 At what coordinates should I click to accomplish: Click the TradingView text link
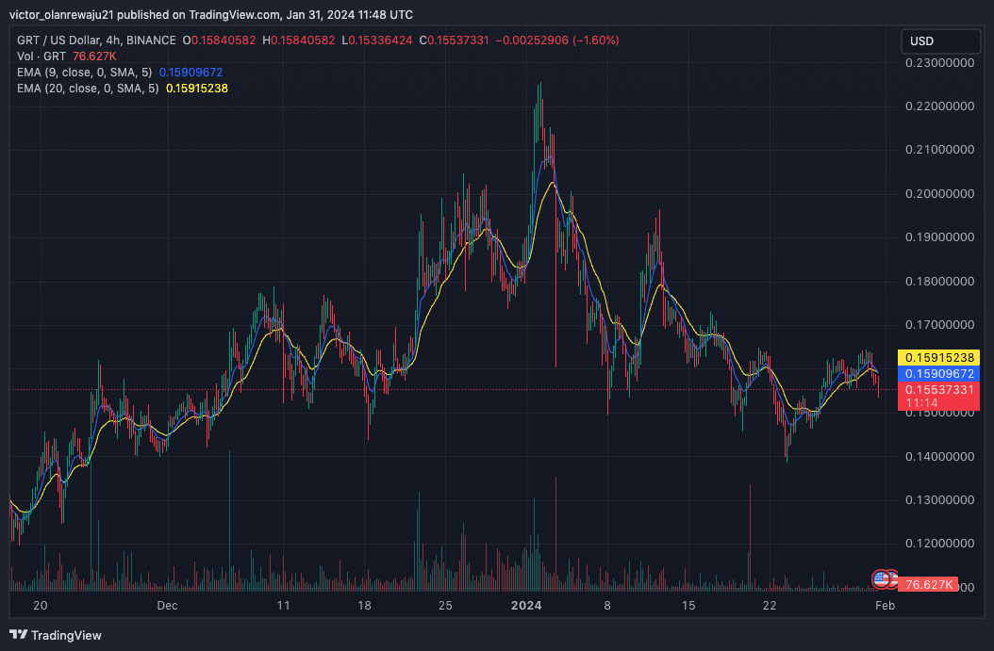[x=66, y=635]
